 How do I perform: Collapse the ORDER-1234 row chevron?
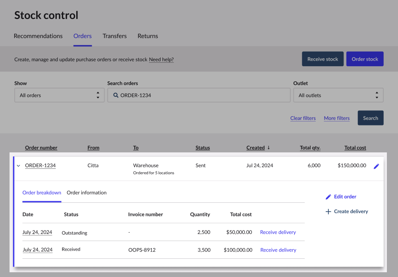(18, 166)
